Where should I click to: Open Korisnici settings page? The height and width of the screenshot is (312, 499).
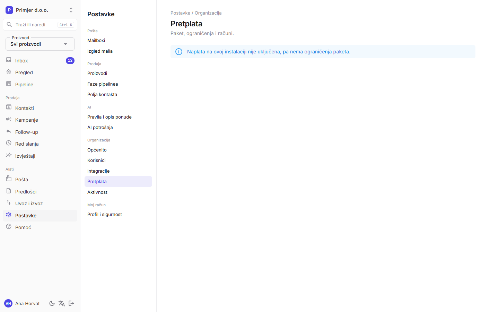point(118,161)
